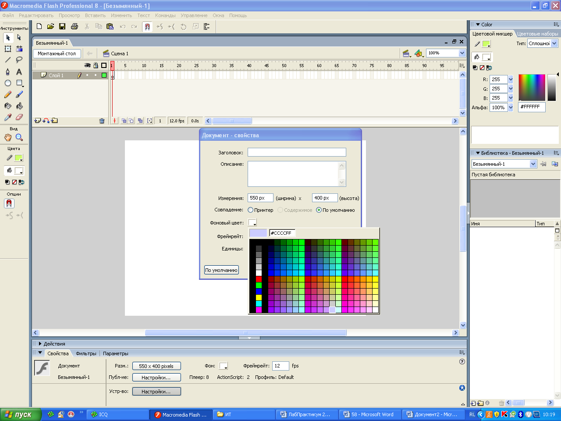Select the Brush tool
This screenshot has height=421, width=561.
point(19,94)
